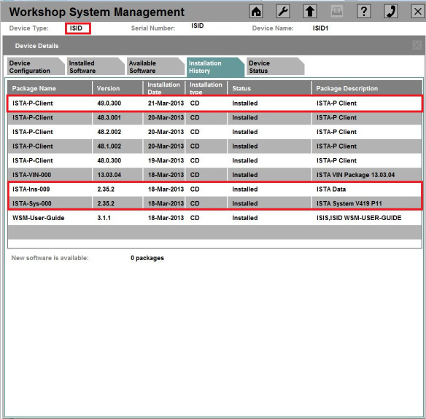This screenshot has height=419, width=426.
Task: Select the WSM-User-Guide package name
Action: [39, 218]
